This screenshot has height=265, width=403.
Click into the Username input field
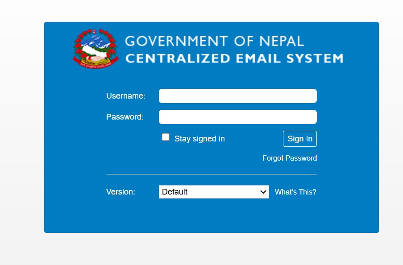click(237, 96)
